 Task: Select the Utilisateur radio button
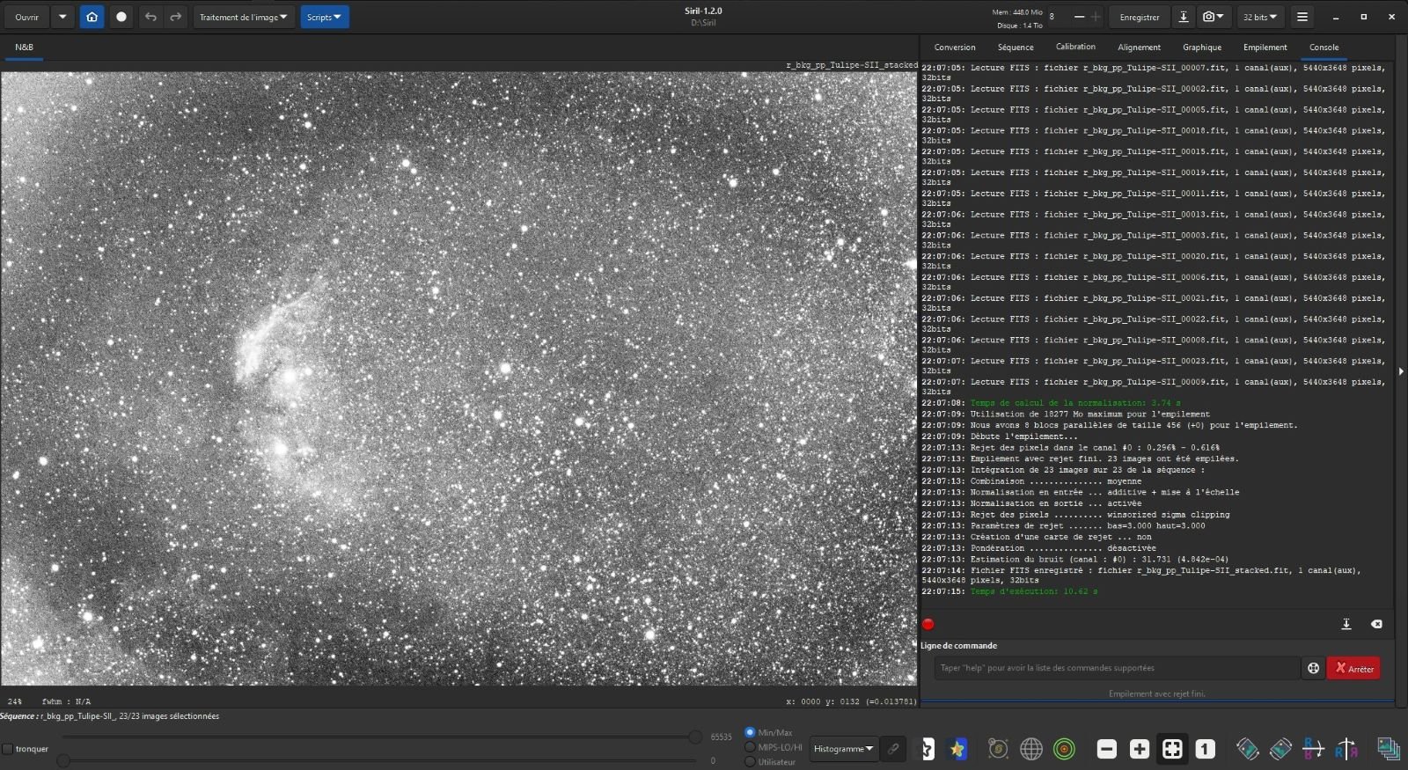(750, 762)
